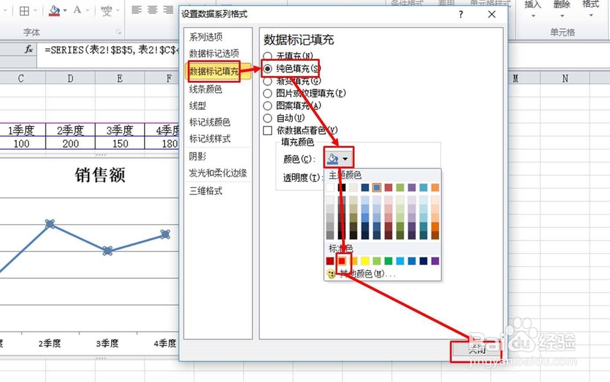This screenshot has width=610, height=382.
Task: Pick the light blue standard color swatch
Action: 400,261
